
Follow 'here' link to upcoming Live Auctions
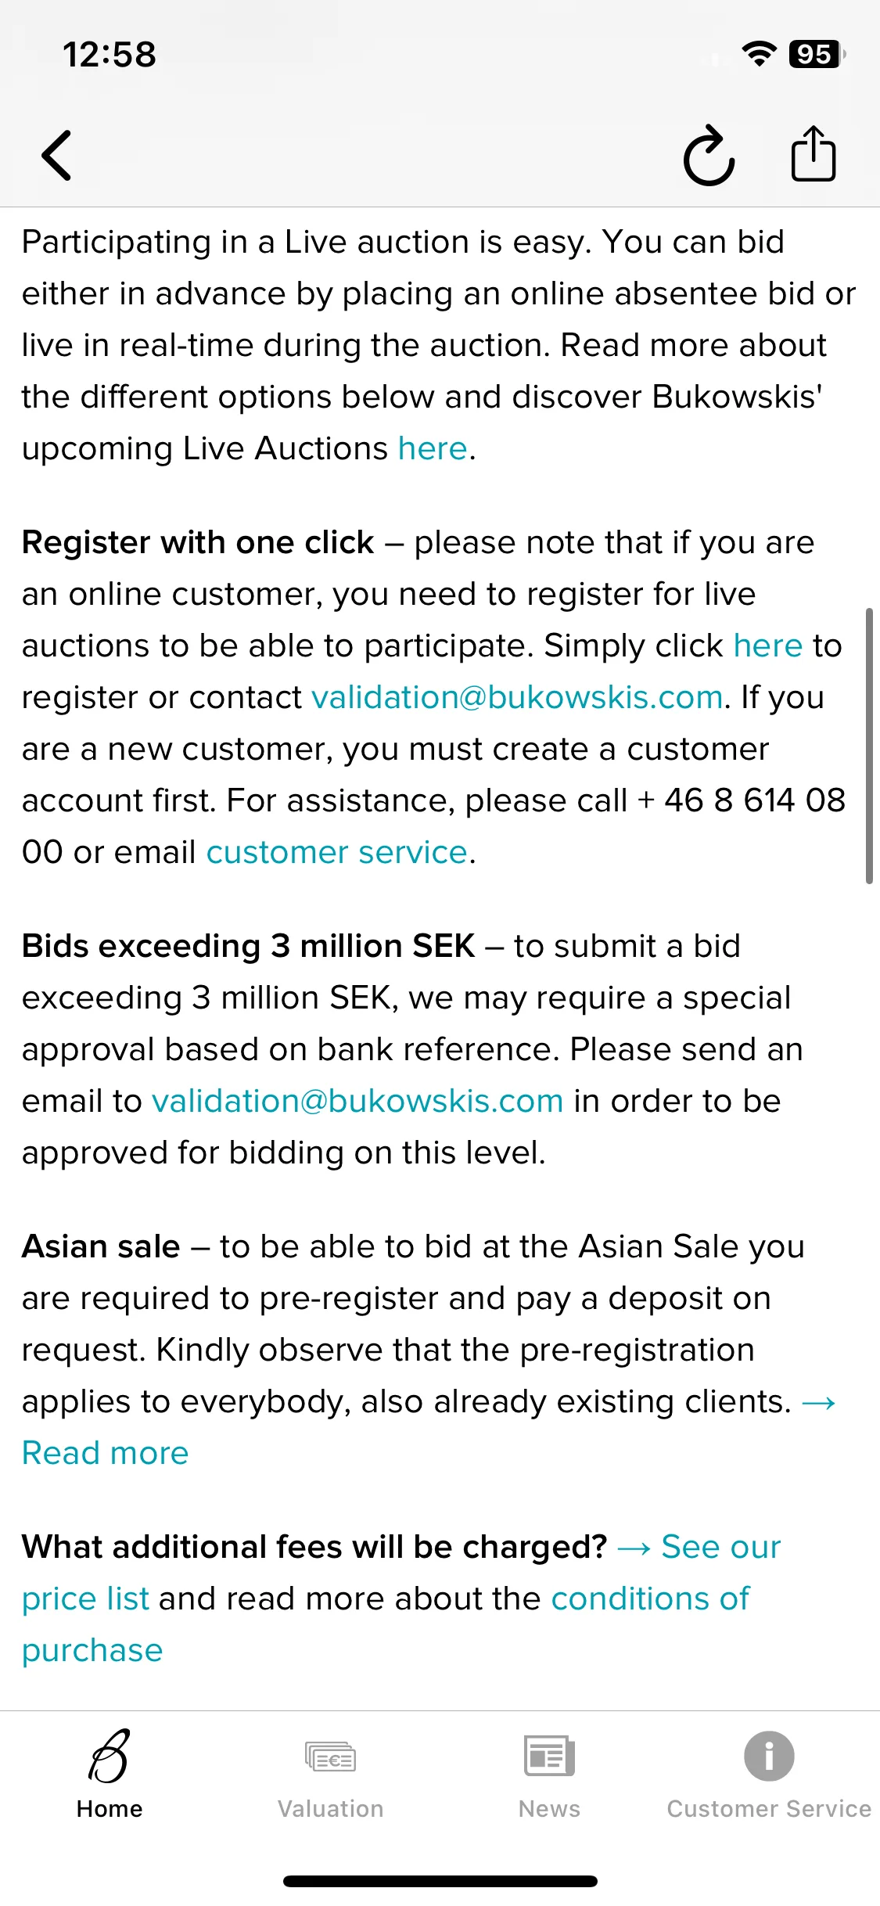(x=433, y=449)
